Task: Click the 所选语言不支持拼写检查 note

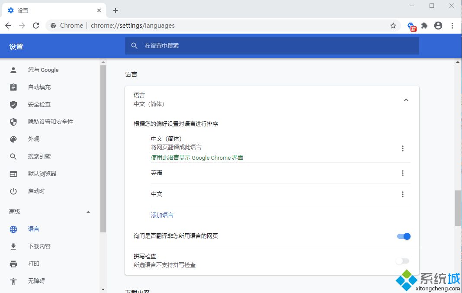Action: click(x=164, y=265)
